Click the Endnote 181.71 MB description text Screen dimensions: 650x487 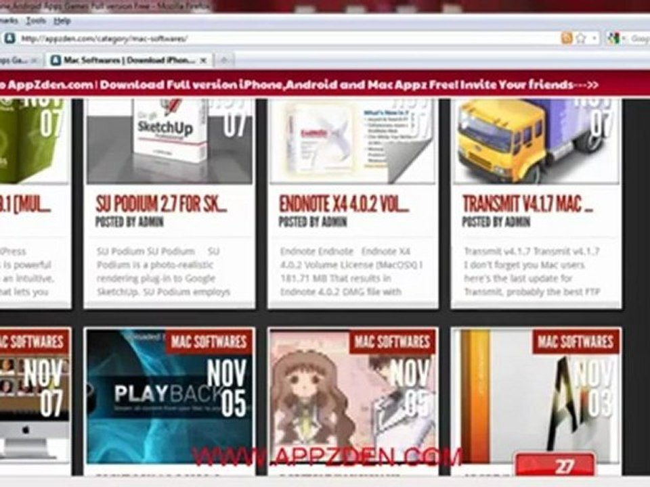point(351,271)
